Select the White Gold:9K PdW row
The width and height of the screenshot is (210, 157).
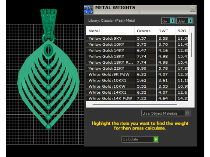tap(137, 74)
